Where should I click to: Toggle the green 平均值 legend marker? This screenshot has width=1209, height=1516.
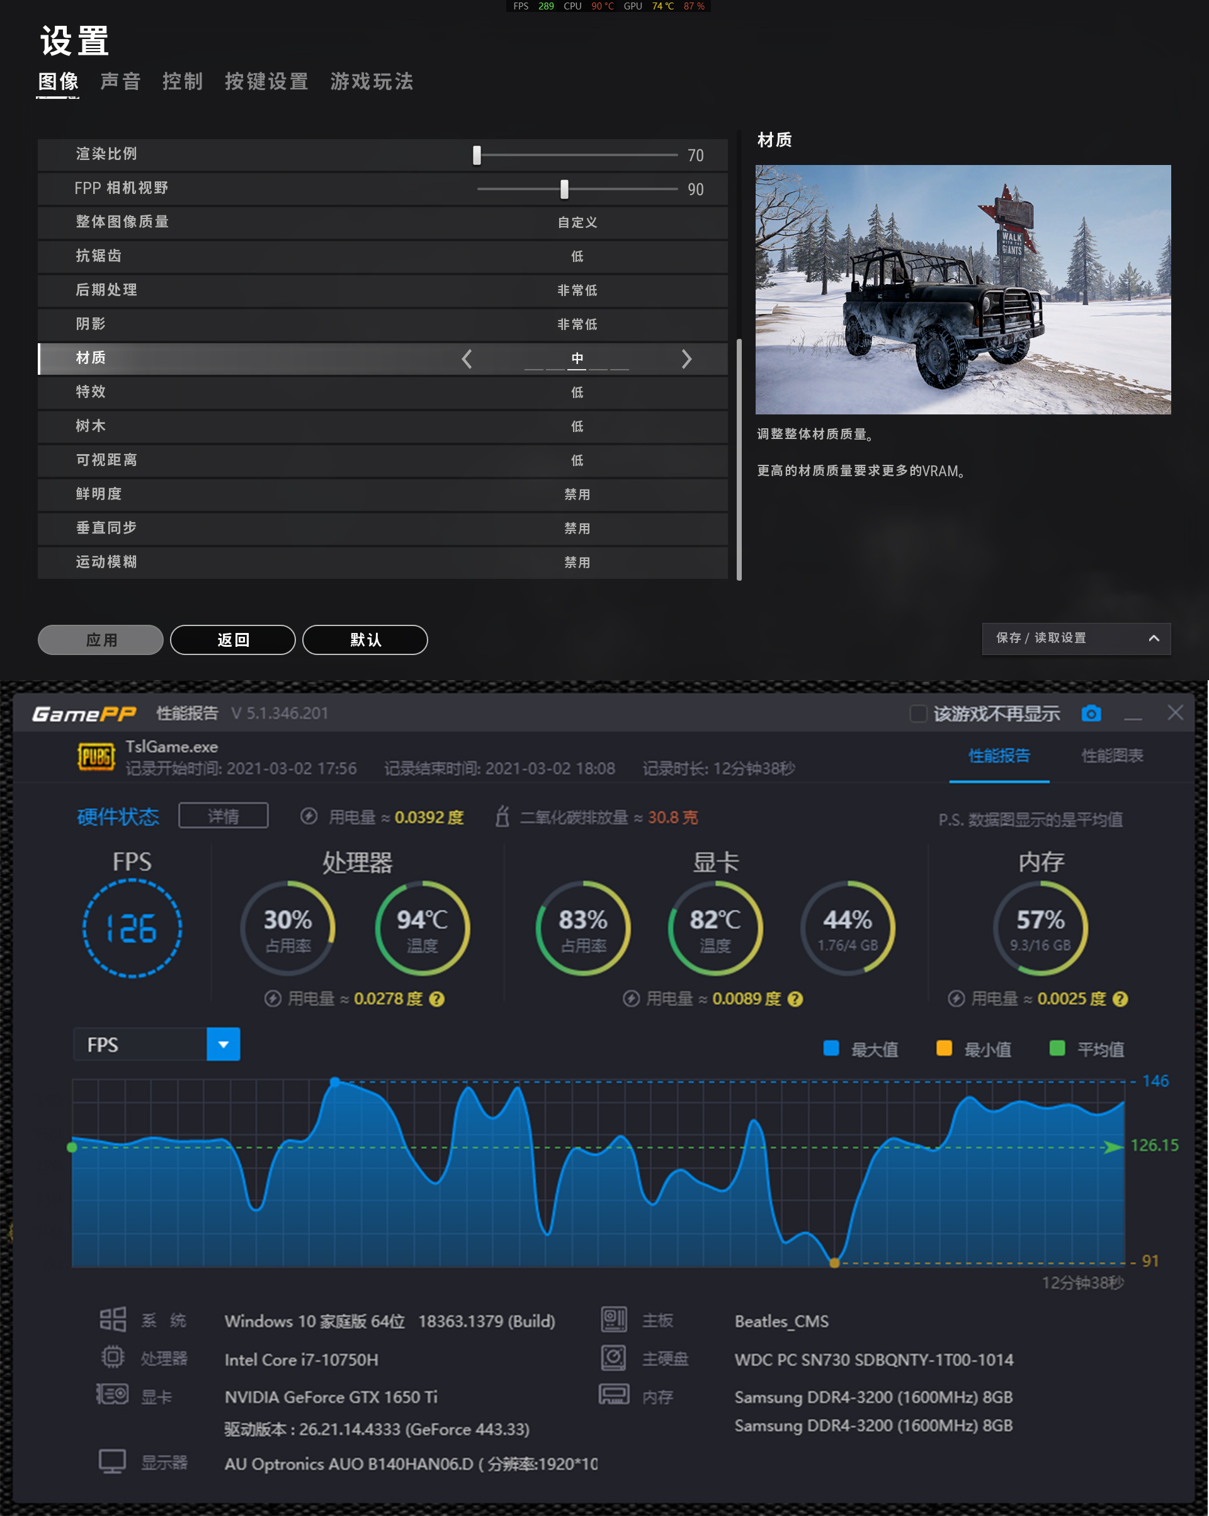click(x=1057, y=1049)
